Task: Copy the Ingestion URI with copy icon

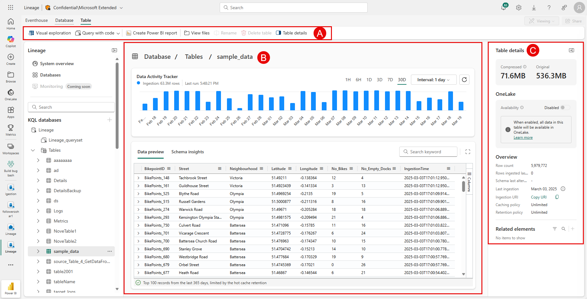Action: click(x=557, y=197)
